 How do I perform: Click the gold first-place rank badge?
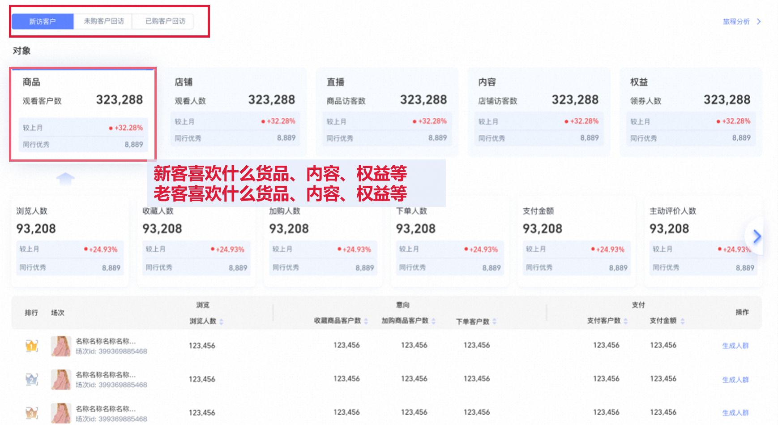pyautogui.click(x=31, y=346)
